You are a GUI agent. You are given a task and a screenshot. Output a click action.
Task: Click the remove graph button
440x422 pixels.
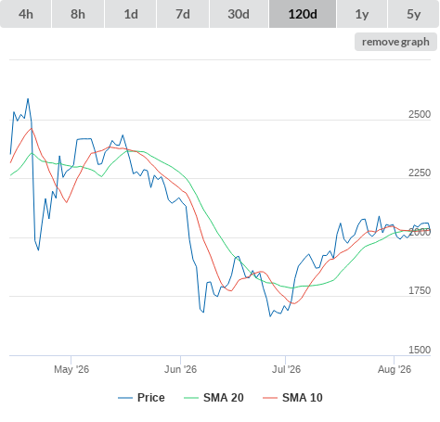click(395, 42)
